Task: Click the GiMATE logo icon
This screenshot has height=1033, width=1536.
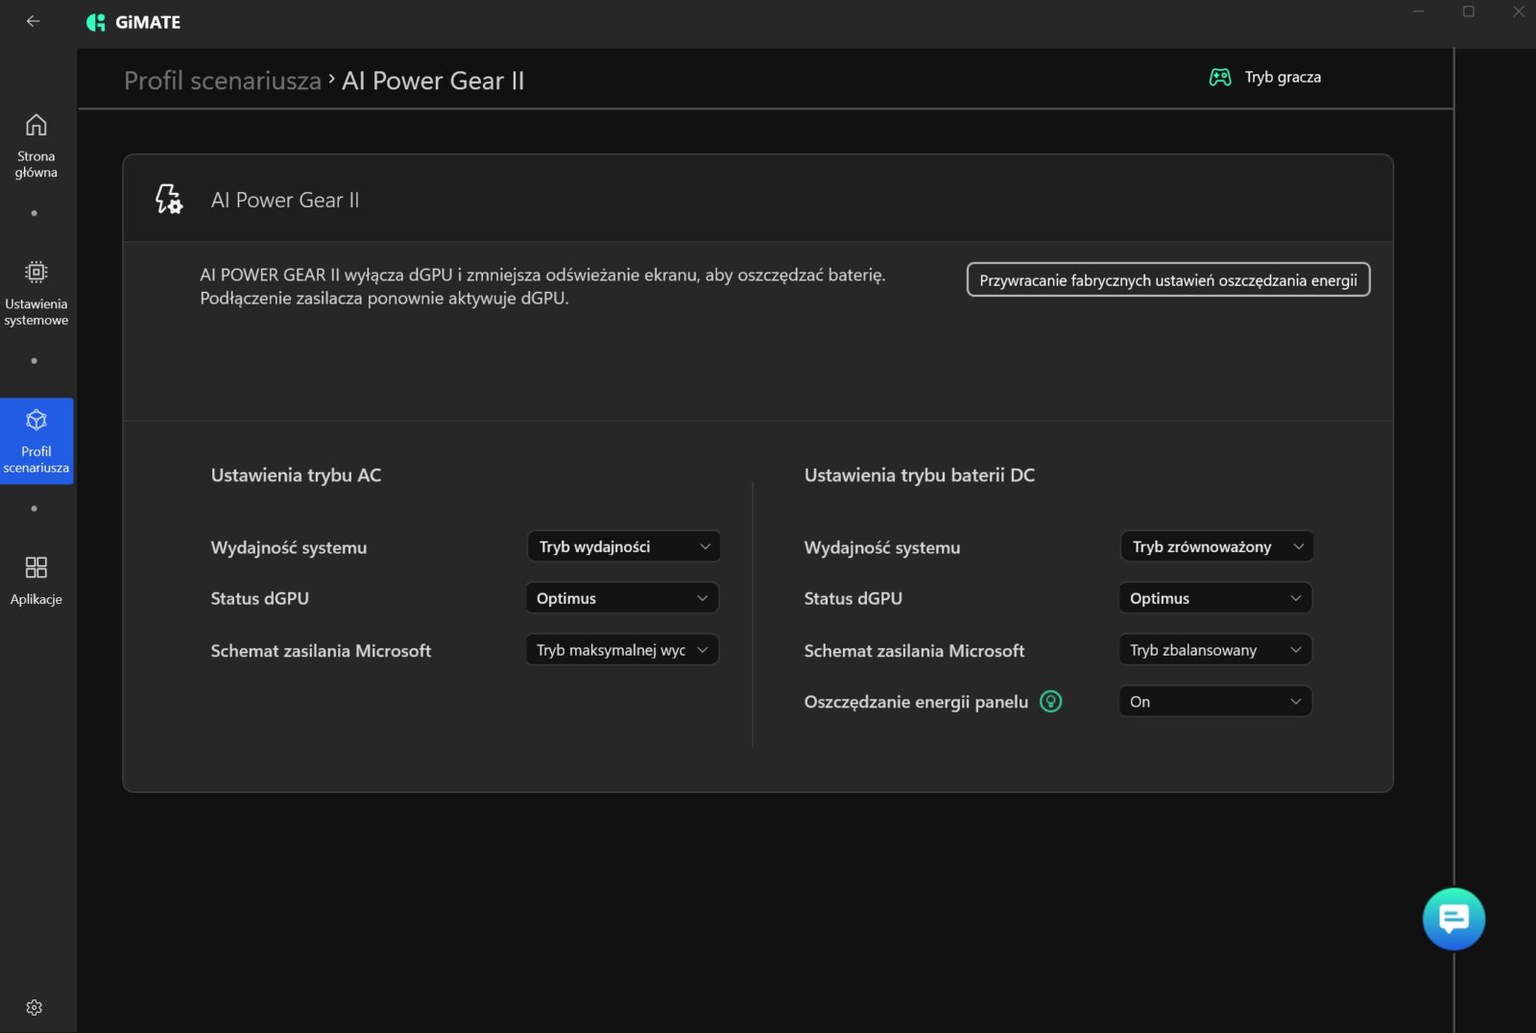Action: (96, 22)
